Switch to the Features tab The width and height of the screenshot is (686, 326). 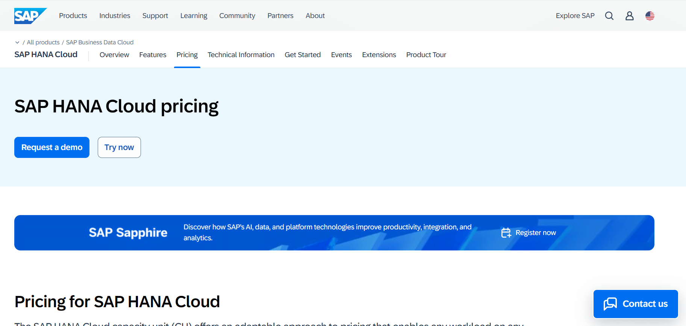[153, 55]
